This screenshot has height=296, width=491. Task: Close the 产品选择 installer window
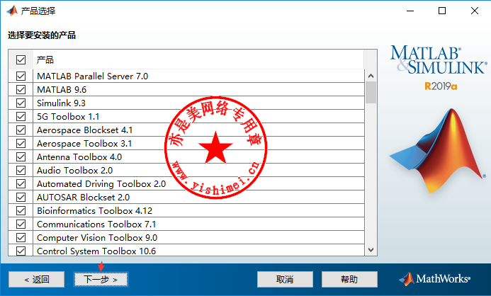[x=475, y=11]
